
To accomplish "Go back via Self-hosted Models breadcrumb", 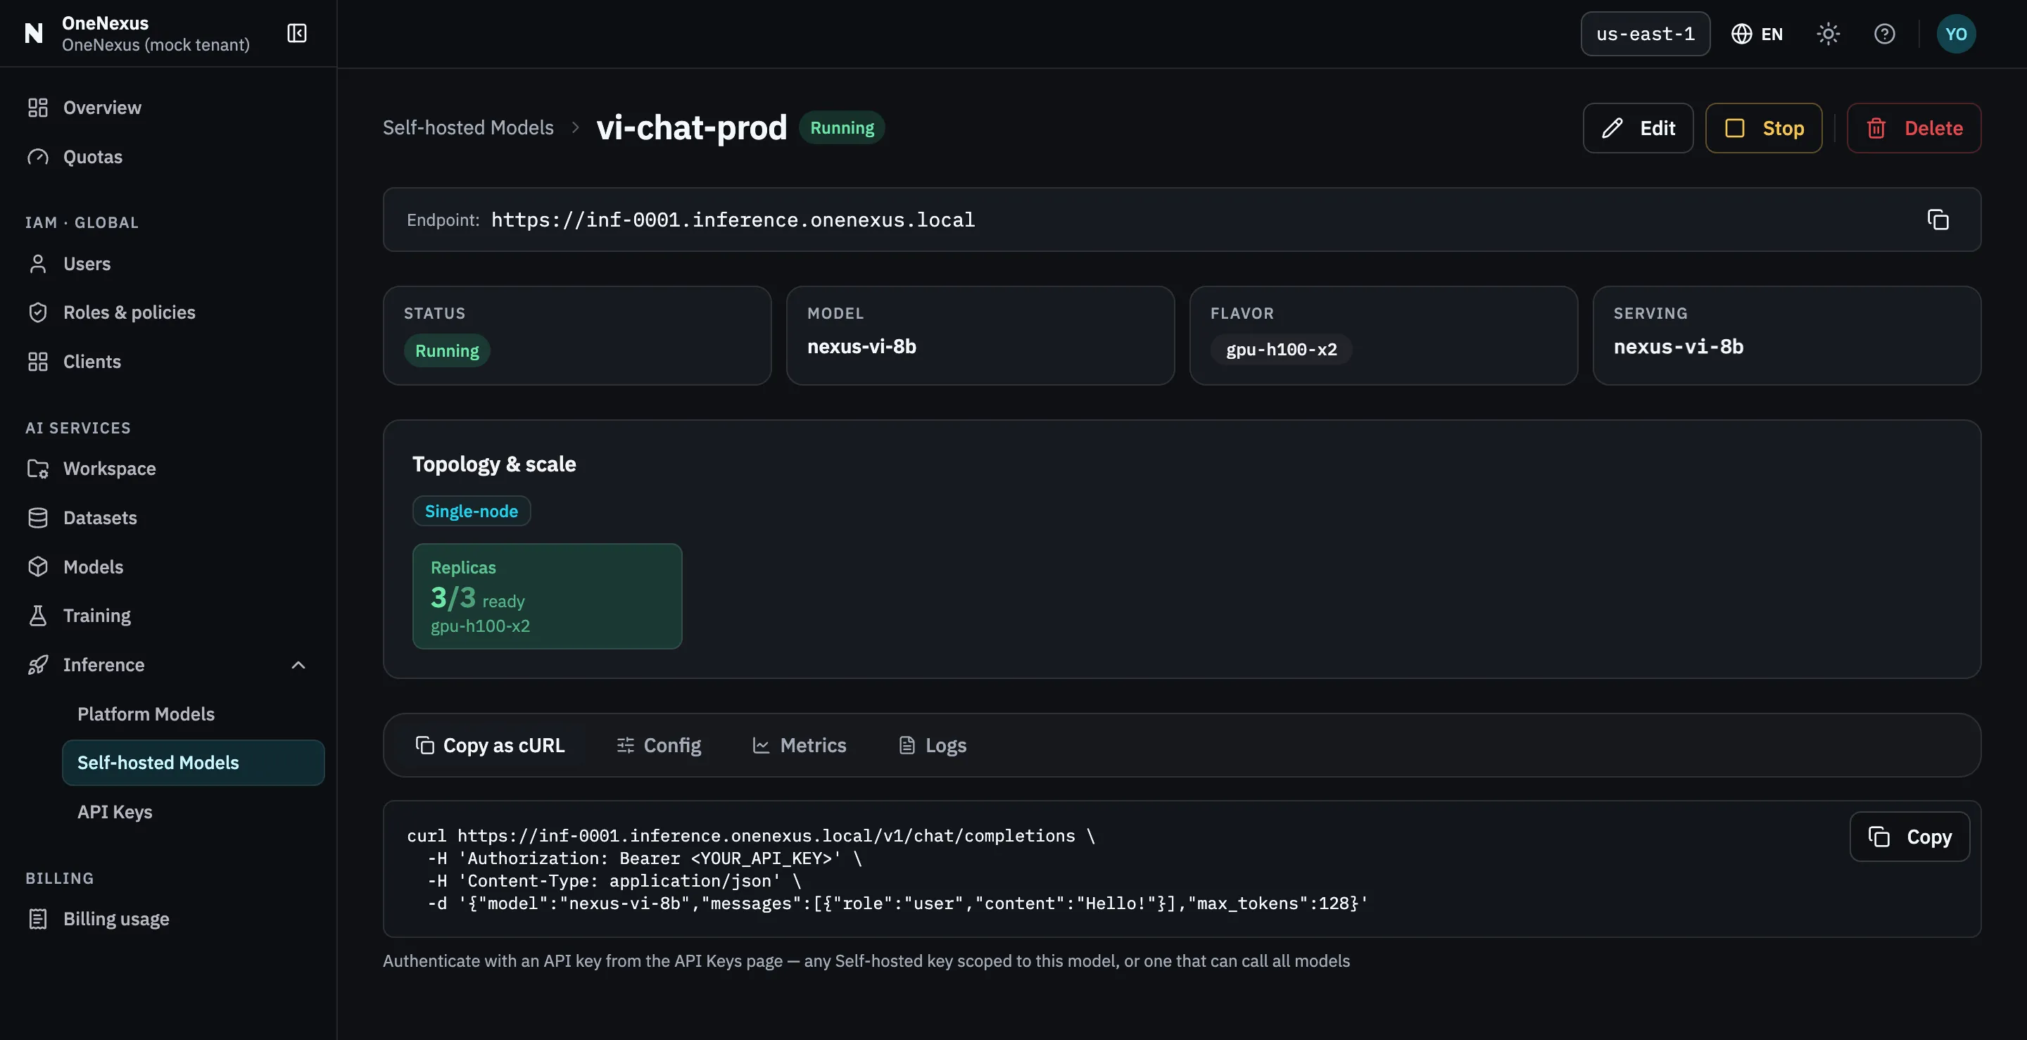I will point(468,127).
